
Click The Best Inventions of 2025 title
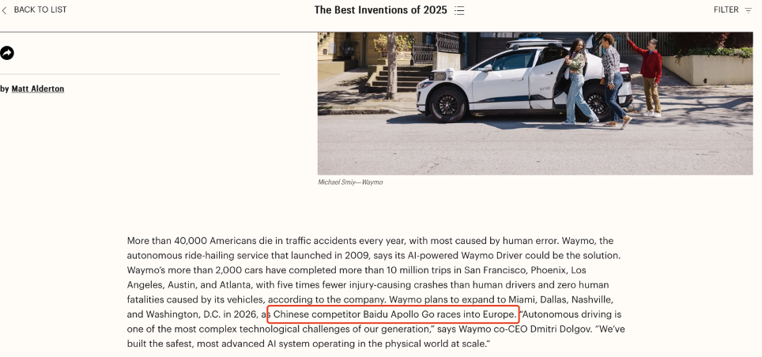pyautogui.click(x=380, y=10)
